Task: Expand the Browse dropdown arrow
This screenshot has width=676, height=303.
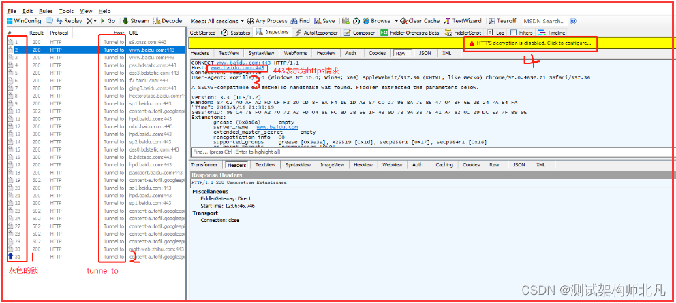Action: coord(395,20)
